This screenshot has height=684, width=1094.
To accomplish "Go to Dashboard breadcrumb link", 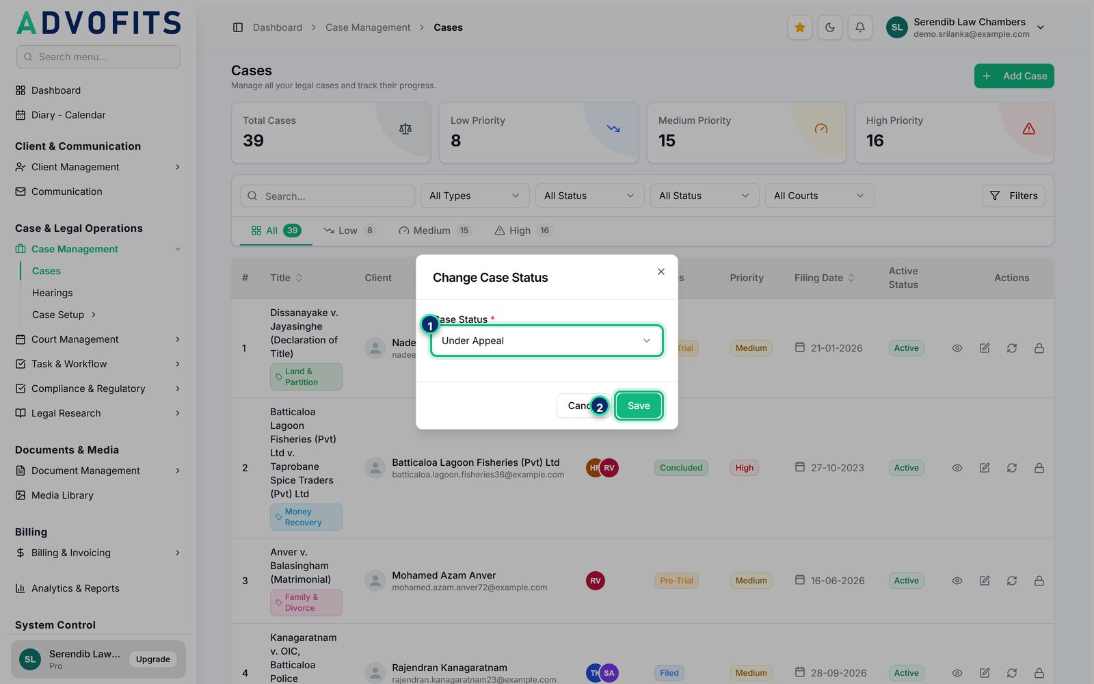I will (278, 27).
